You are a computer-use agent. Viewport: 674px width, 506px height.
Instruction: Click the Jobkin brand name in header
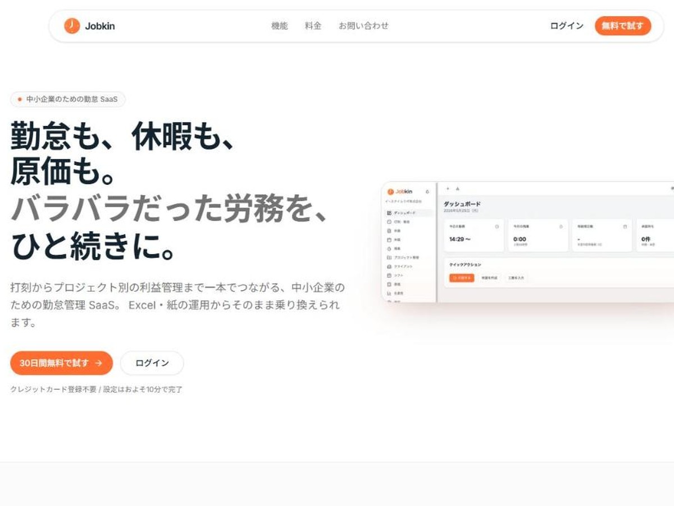tap(100, 26)
